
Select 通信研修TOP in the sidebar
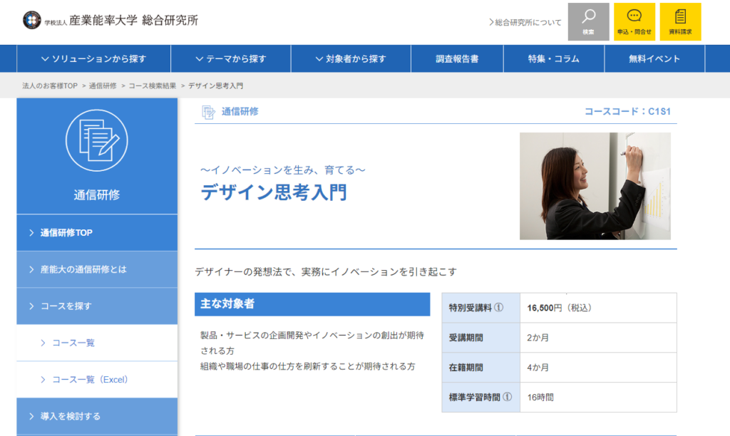(66, 233)
